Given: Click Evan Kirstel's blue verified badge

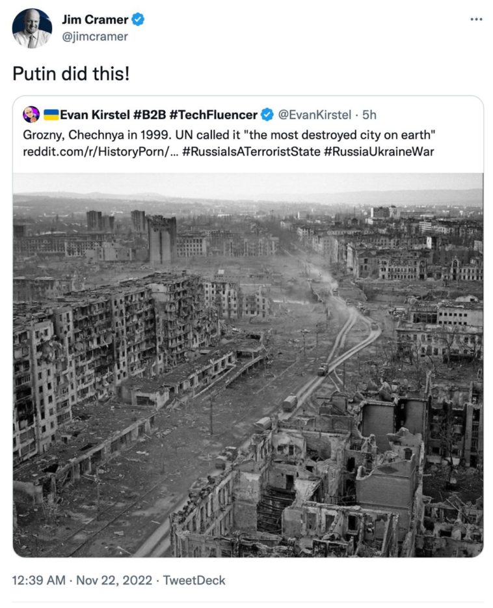Looking at the screenshot, I should pyautogui.click(x=267, y=115).
